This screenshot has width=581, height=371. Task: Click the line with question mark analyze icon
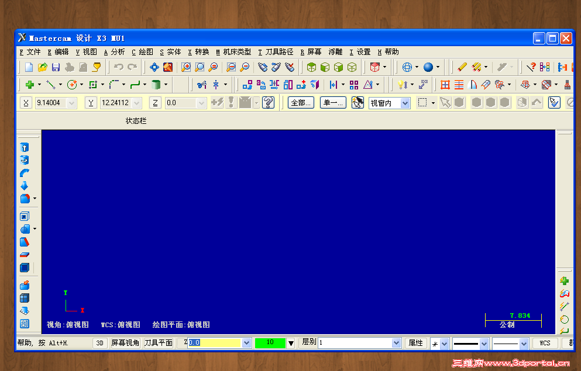531,67
